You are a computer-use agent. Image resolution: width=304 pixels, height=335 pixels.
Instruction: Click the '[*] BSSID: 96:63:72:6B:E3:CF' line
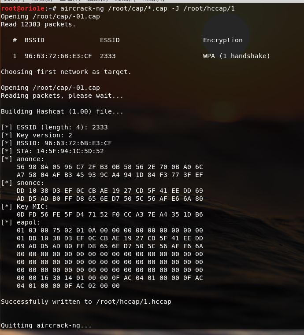pos(56,143)
